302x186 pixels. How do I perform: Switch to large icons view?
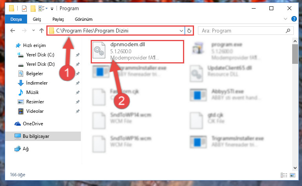(293, 175)
